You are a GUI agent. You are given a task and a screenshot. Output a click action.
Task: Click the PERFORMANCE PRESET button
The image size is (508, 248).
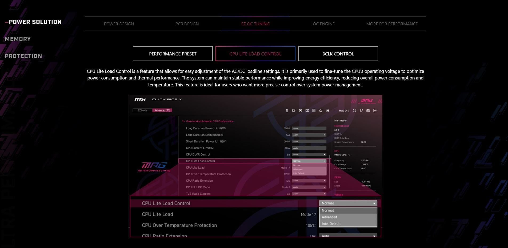(x=173, y=54)
